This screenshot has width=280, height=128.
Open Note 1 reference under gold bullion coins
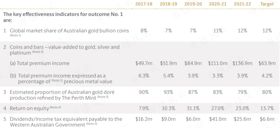coord(16,35)
